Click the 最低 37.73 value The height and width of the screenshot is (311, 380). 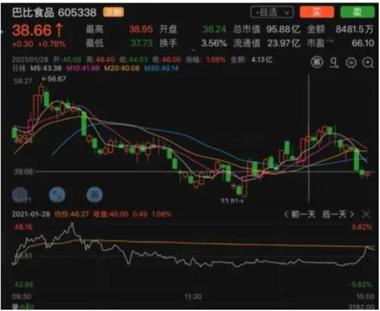[142, 44]
